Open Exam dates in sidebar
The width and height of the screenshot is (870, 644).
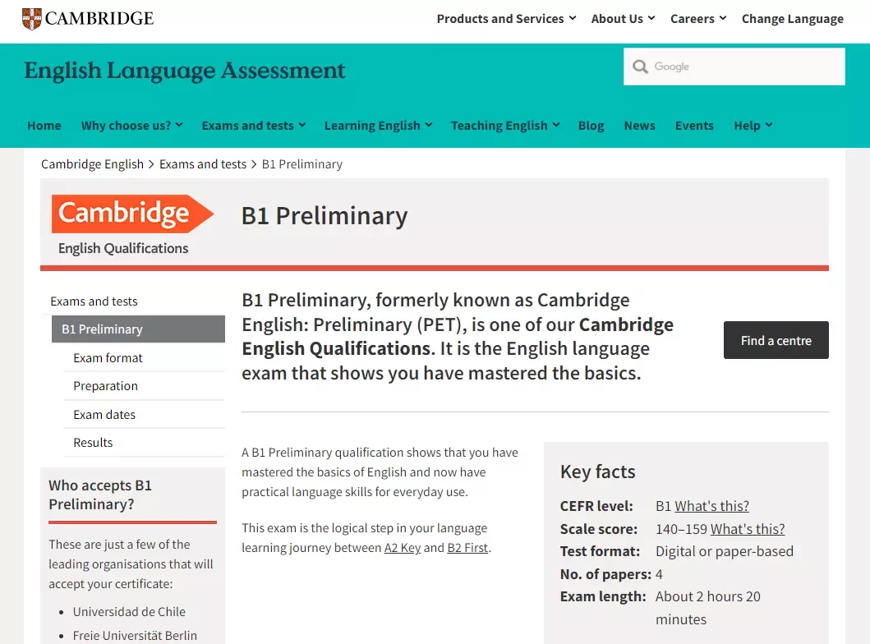[104, 414]
